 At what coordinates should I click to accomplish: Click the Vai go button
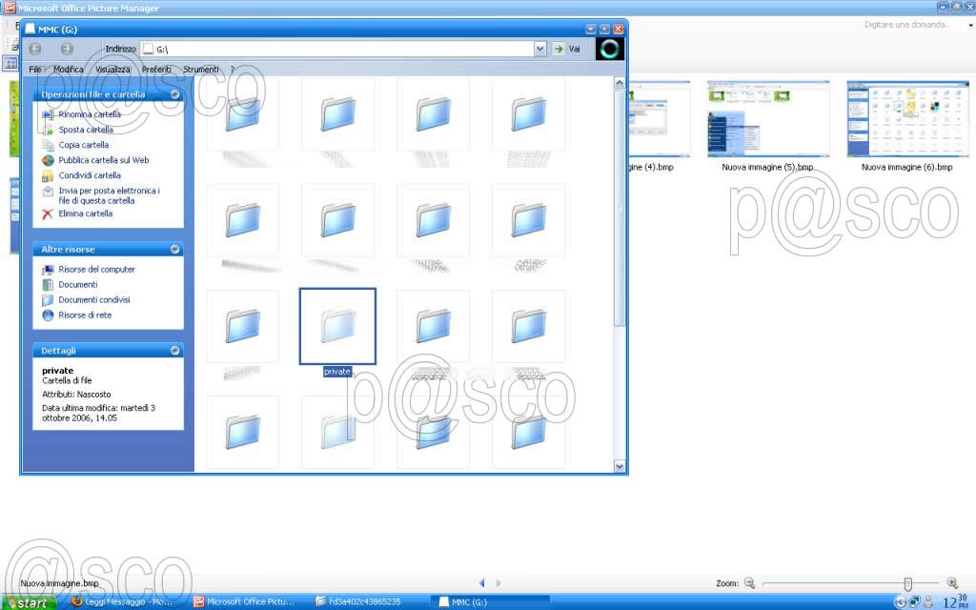567,49
